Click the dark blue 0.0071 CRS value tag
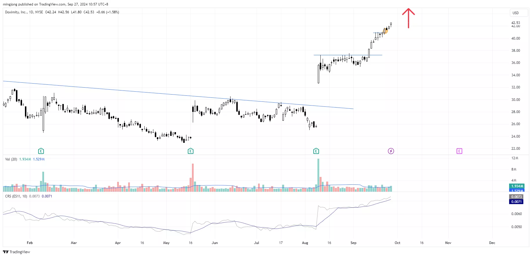The height and width of the screenshot is (257, 532). (x=516, y=202)
